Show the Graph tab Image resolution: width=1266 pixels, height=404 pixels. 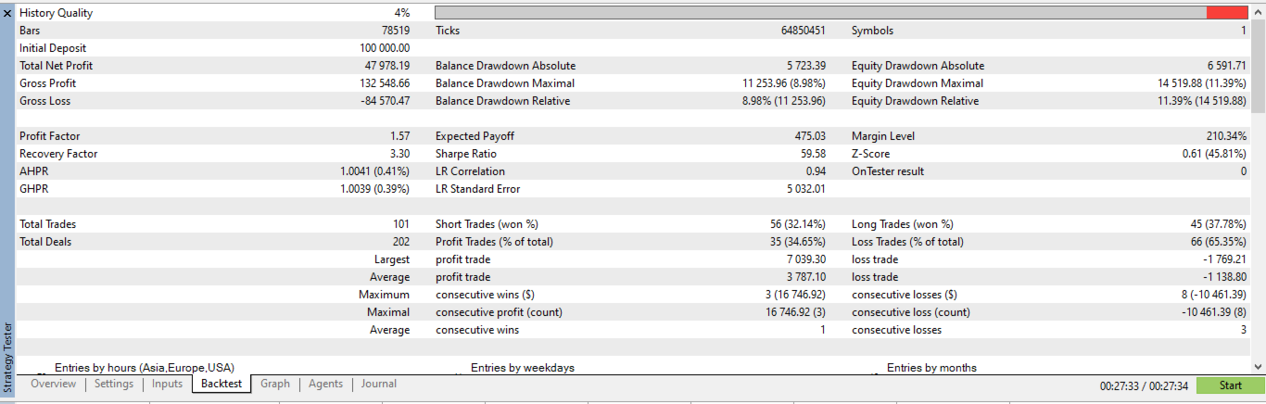point(275,384)
